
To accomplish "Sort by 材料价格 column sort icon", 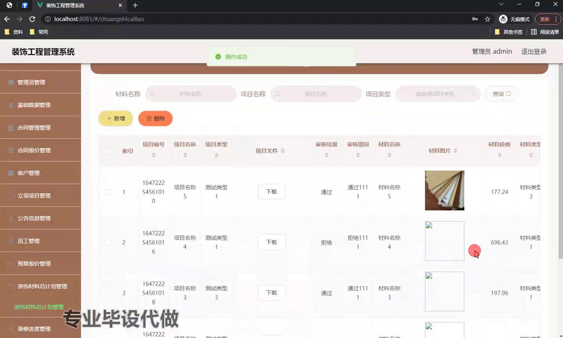I will click(499, 155).
